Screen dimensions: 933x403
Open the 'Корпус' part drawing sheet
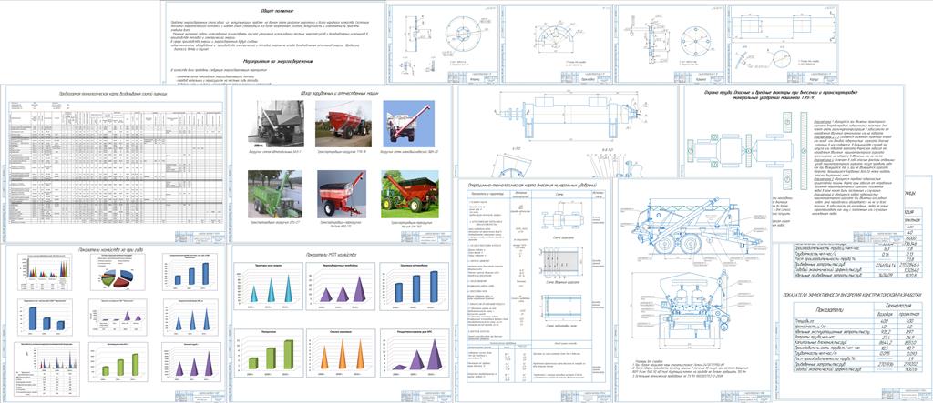(x=784, y=42)
